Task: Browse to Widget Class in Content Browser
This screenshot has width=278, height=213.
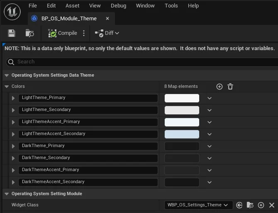Action: [x=250, y=205]
